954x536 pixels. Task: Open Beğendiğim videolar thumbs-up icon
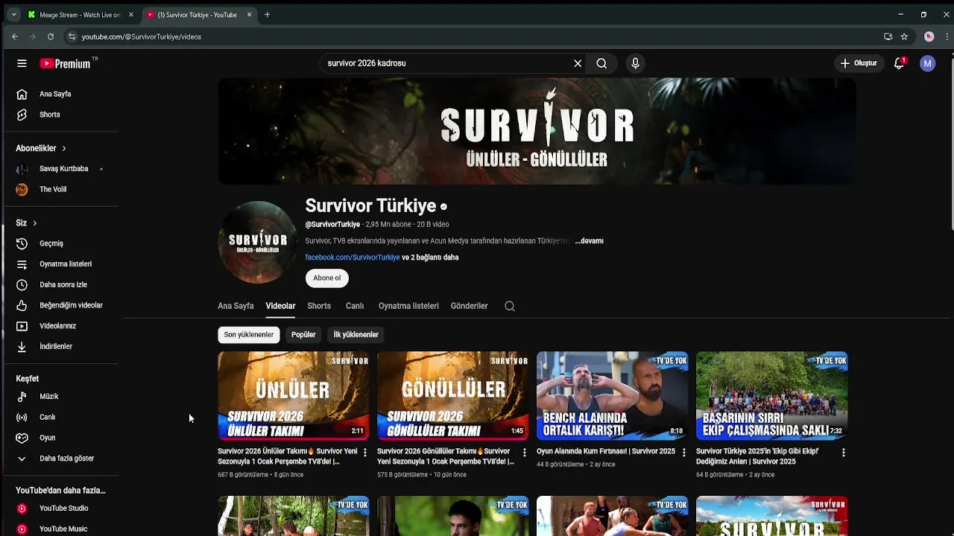pos(22,305)
